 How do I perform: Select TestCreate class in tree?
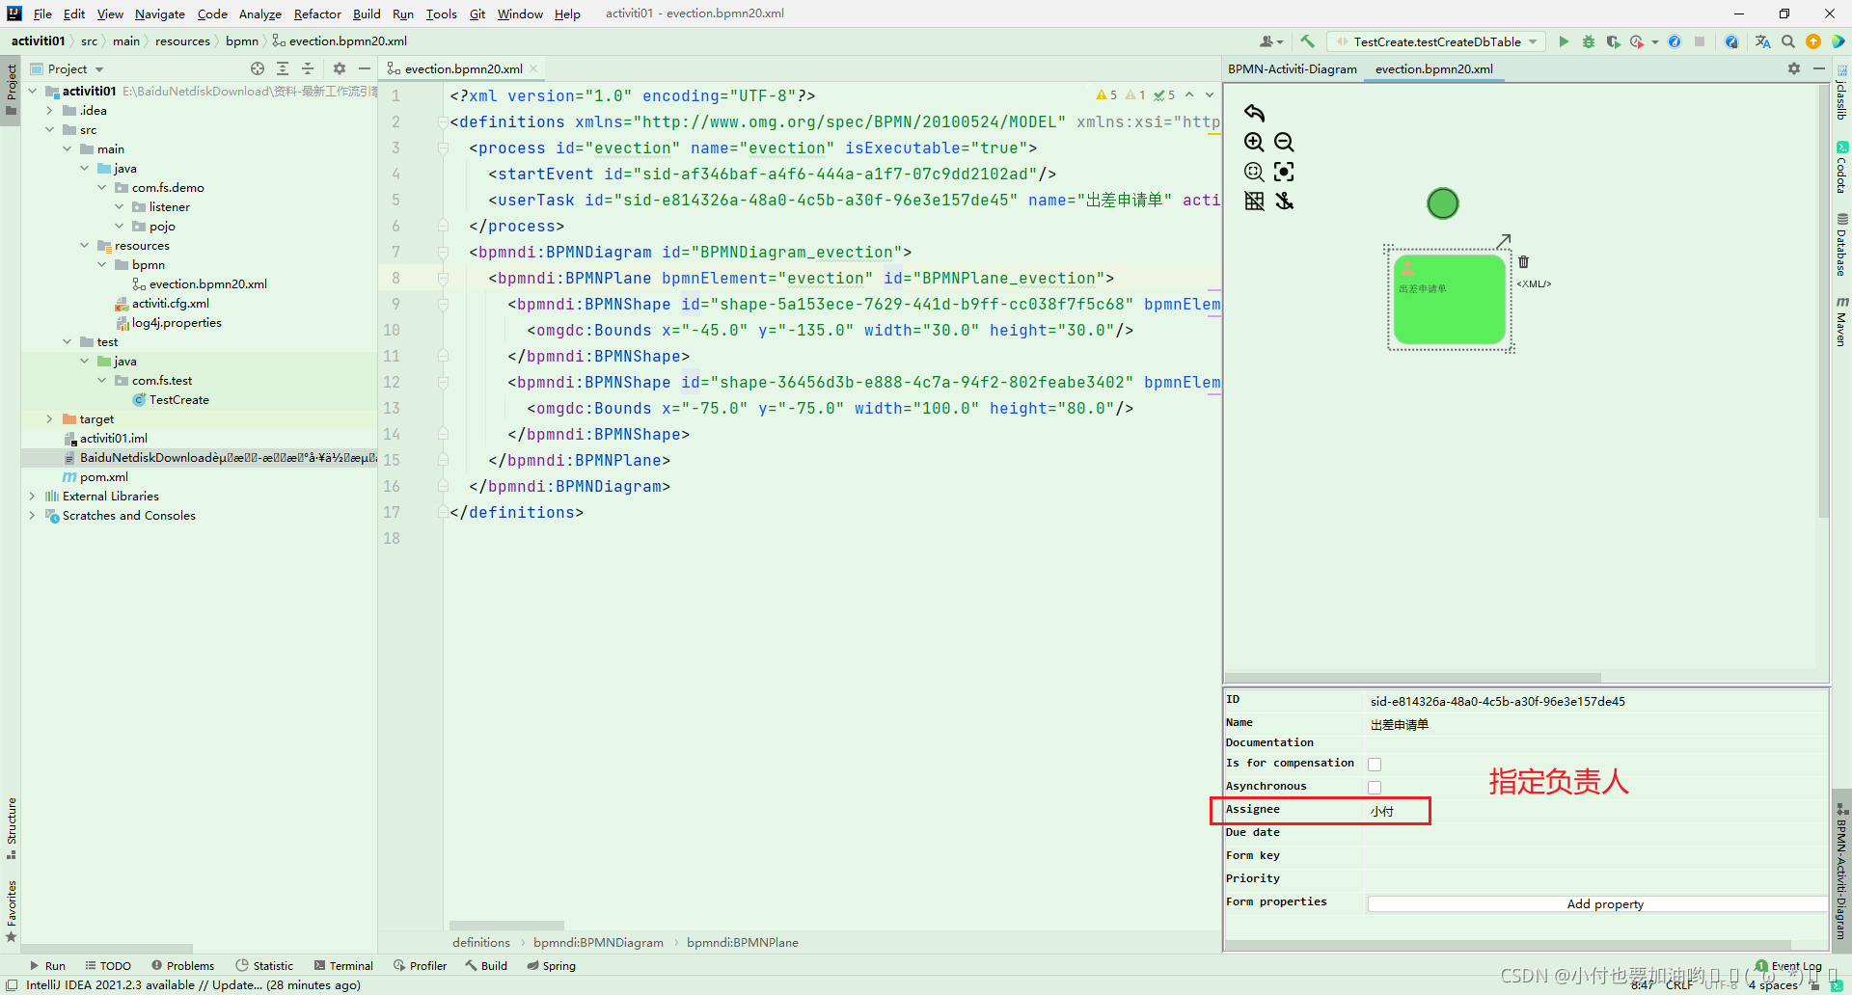tap(171, 400)
